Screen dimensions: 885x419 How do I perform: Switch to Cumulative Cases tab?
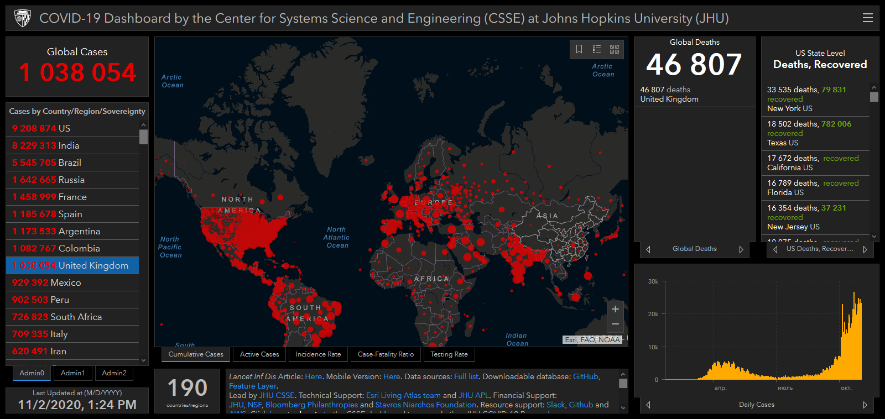(x=196, y=354)
